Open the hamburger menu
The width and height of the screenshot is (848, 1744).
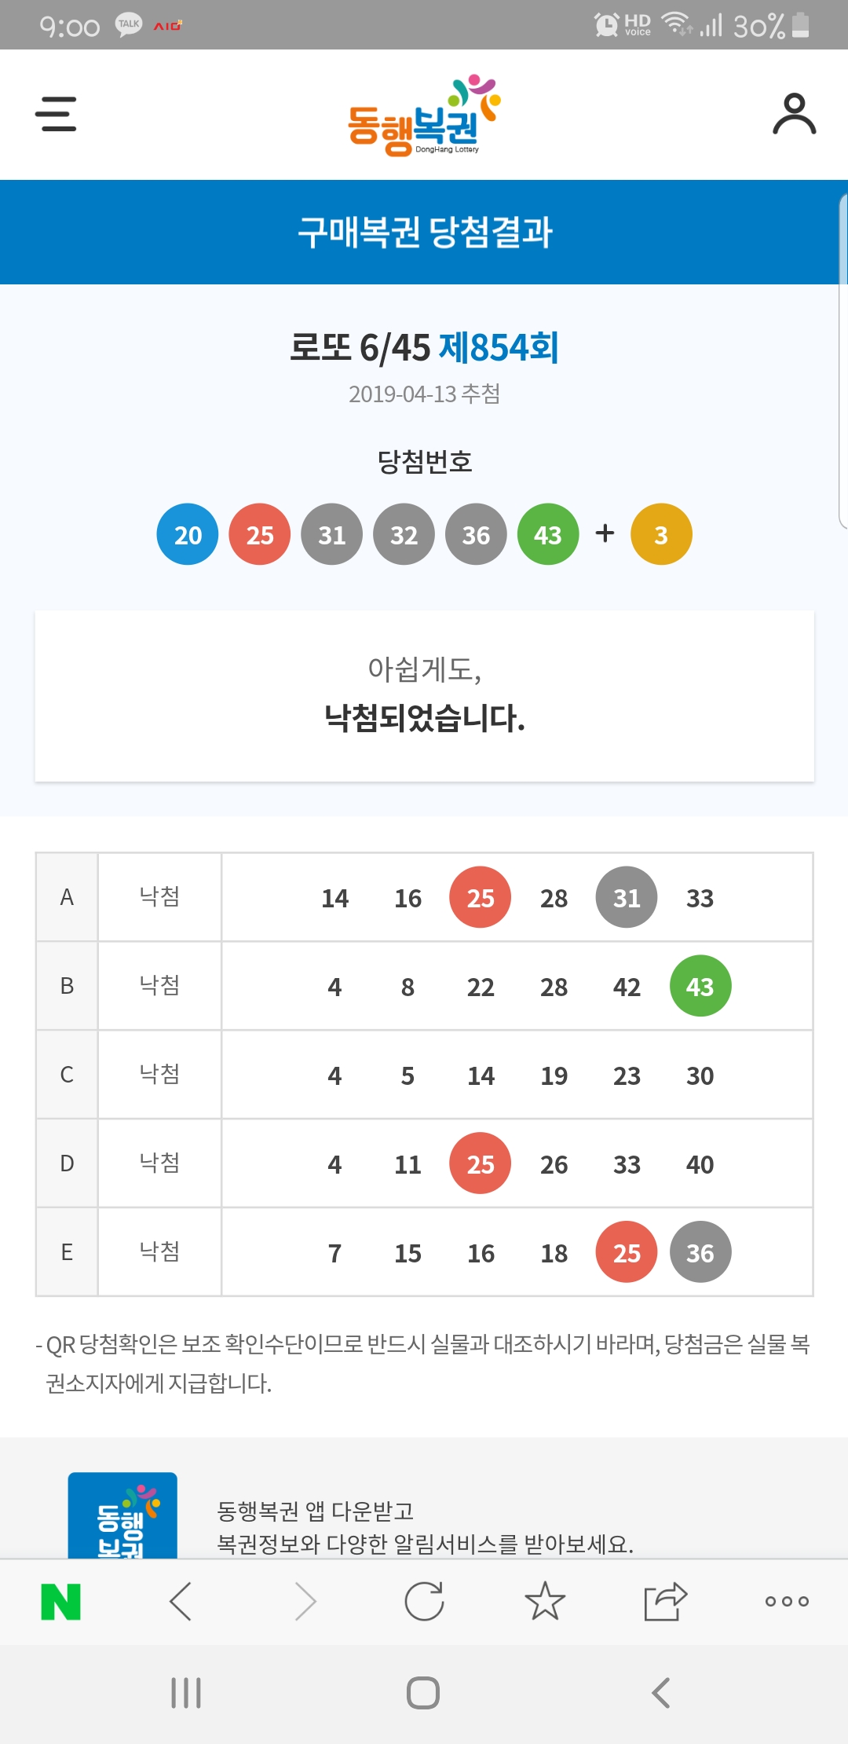(56, 114)
